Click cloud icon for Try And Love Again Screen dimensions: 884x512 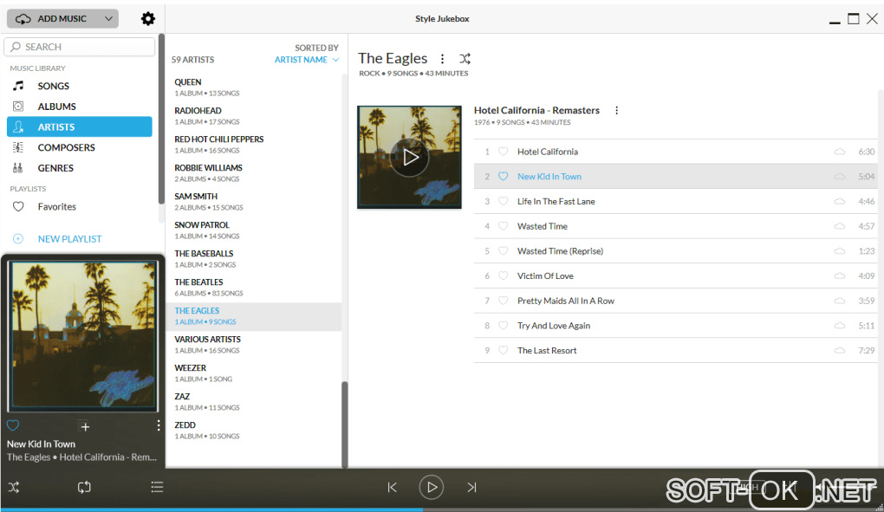[840, 326]
